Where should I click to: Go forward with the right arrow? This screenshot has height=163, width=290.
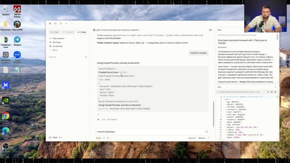click(72, 24)
